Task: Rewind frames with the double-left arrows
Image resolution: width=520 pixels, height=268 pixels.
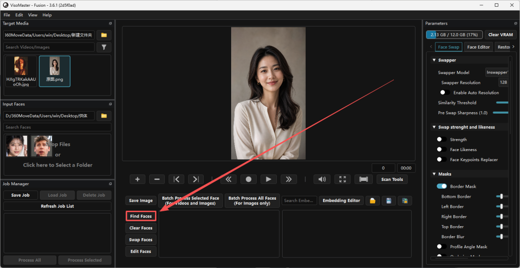Action: 229,179
